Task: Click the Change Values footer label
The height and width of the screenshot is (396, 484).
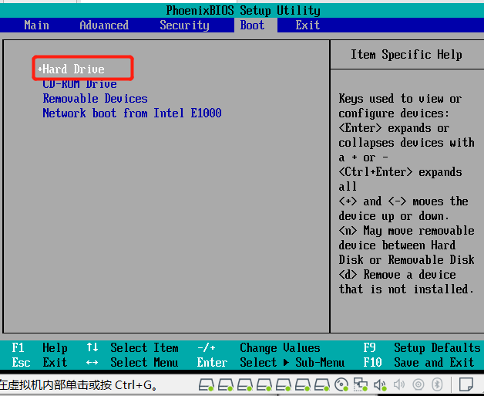Action: pos(280,348)
